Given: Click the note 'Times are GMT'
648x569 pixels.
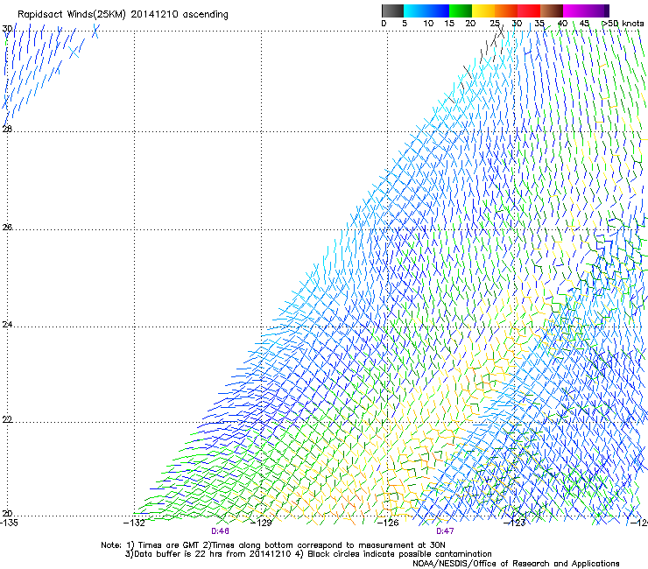Looking at the screenshot, I should coord(168,545).
